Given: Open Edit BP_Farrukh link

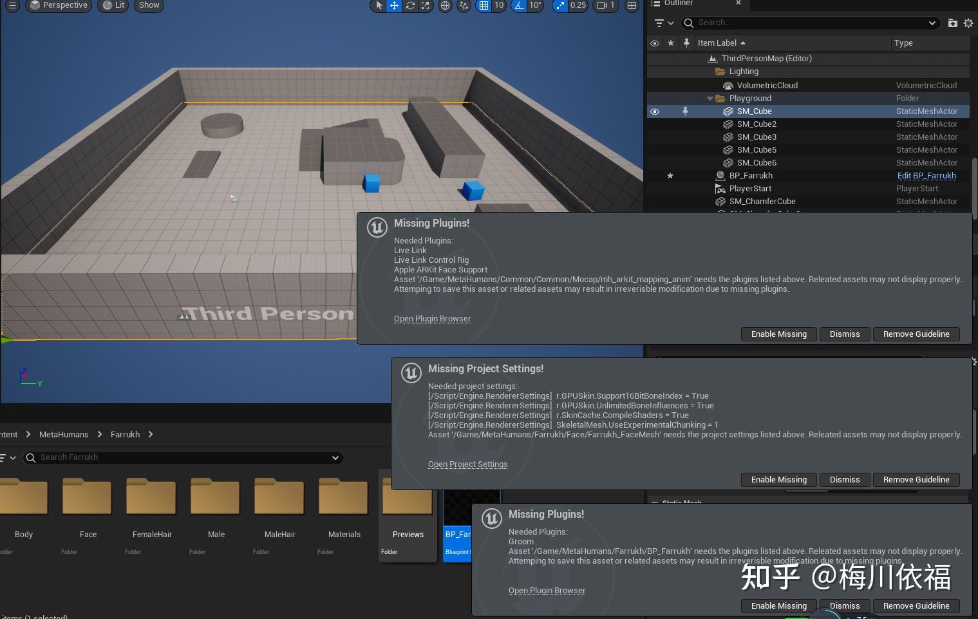Looking at the screenshot, I should (926, 176).
